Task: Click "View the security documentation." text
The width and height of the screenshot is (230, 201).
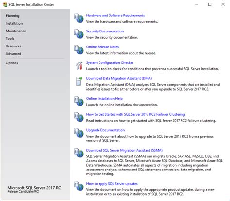Action: (112, 37)
